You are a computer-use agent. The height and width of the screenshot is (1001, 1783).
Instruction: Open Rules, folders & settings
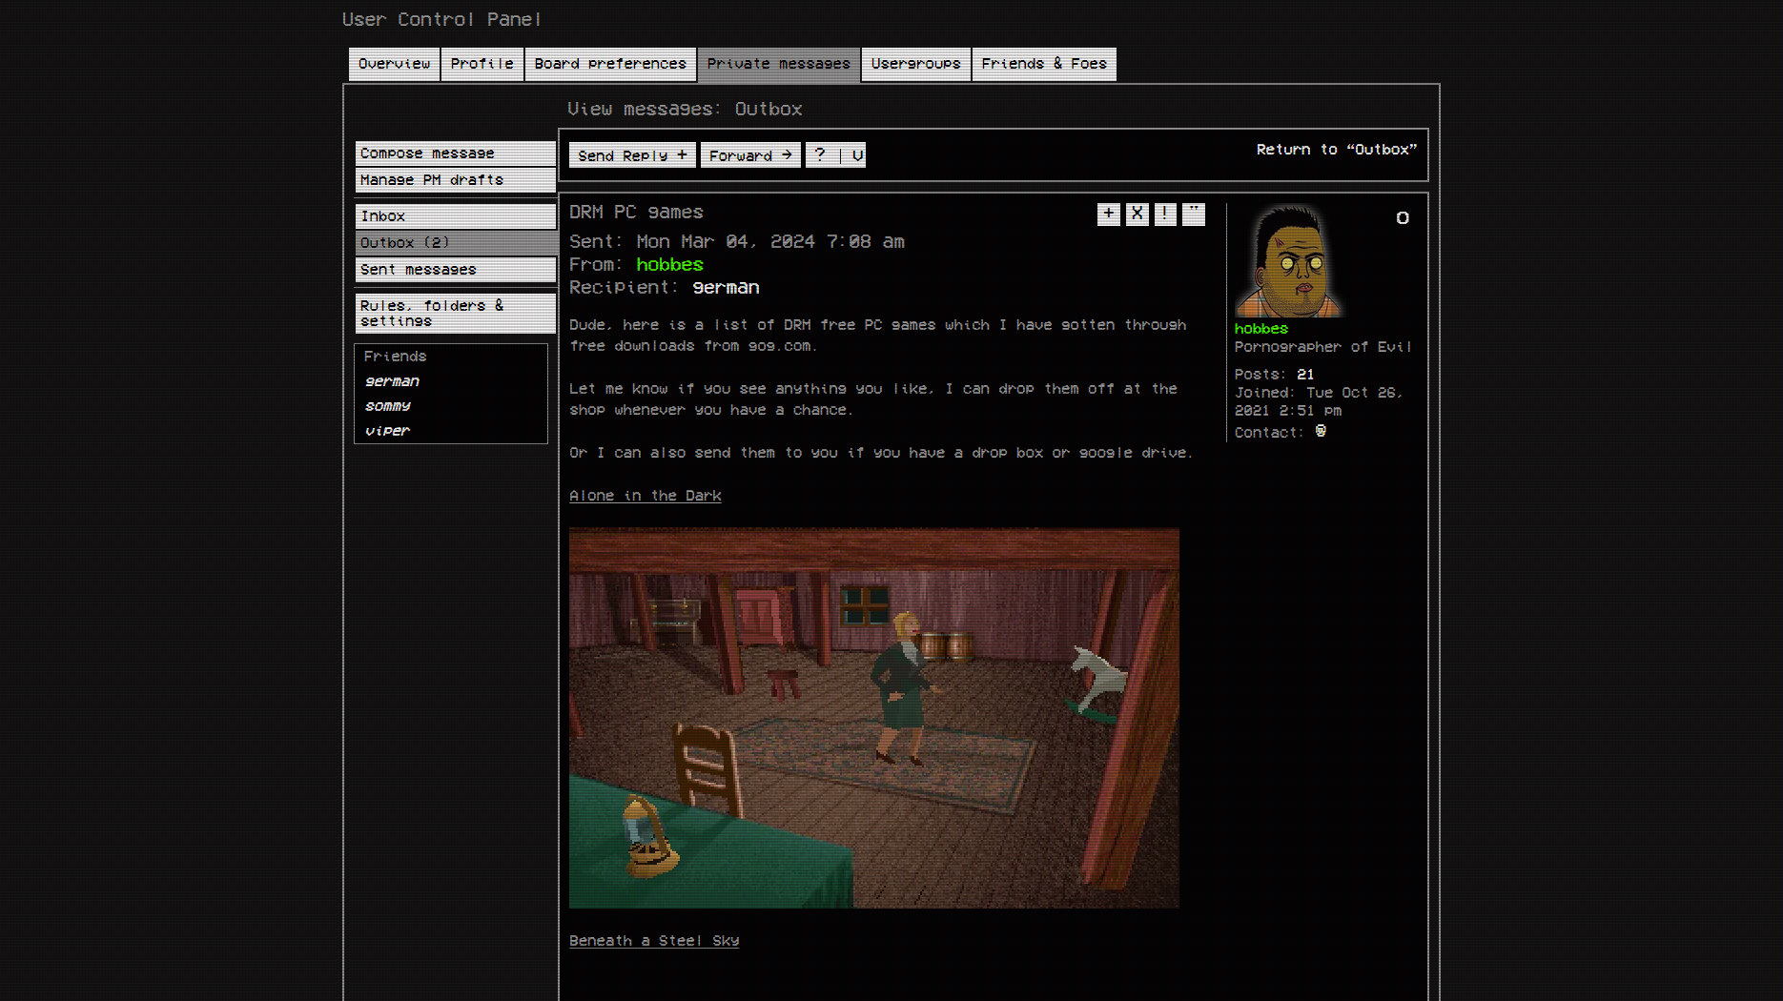456,314
